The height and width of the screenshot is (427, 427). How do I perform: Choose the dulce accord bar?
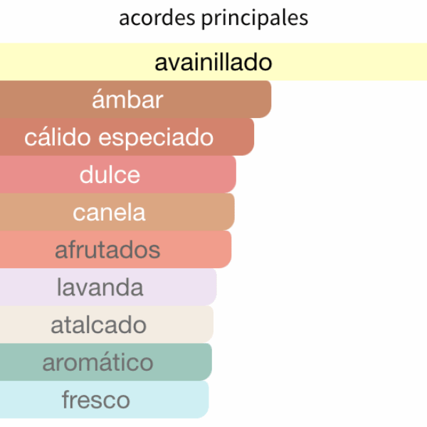tap(118, 174)
